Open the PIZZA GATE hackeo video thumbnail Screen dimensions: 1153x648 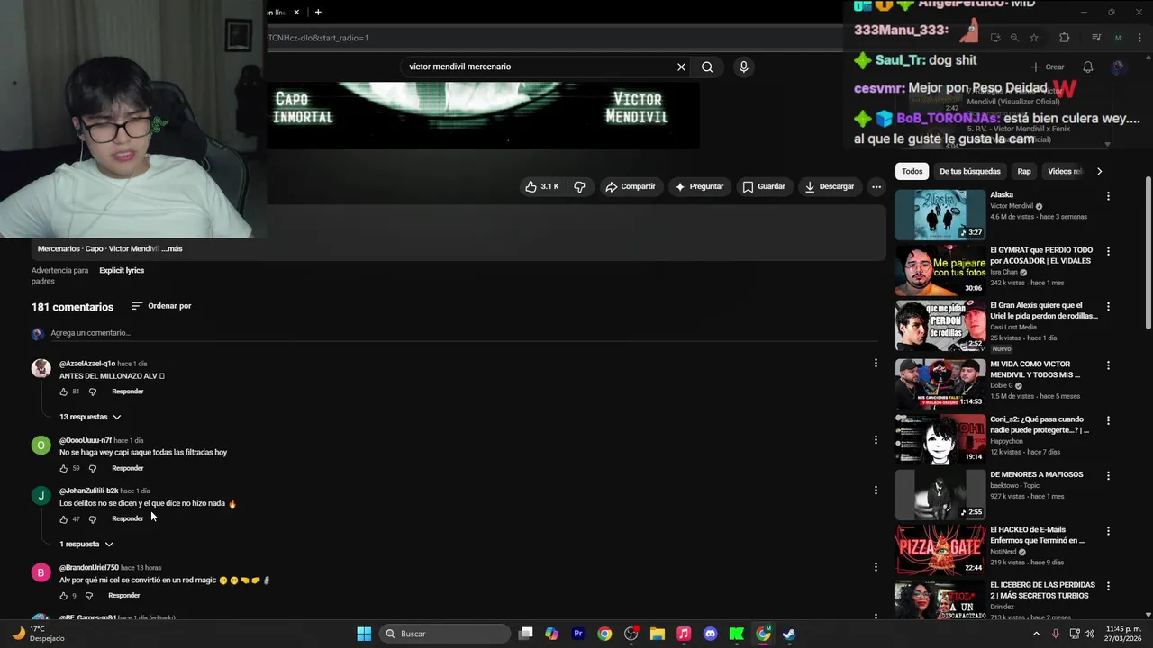coord(940,548)
